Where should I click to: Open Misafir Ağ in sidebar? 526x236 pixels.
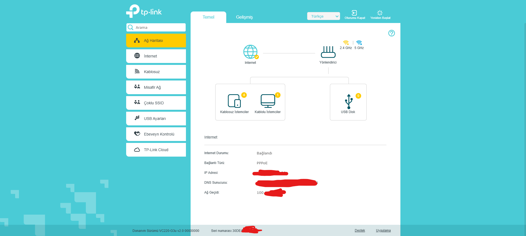[156, 87]
